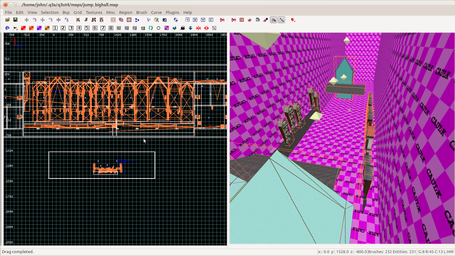This screenshot has height=256, width=455.
Task: Save the map with floppy disk icon
Action: coord(15,20)
